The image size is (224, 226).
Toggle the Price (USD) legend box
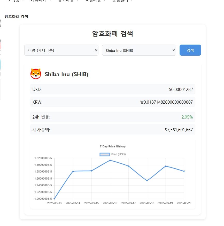click(104, 154)
